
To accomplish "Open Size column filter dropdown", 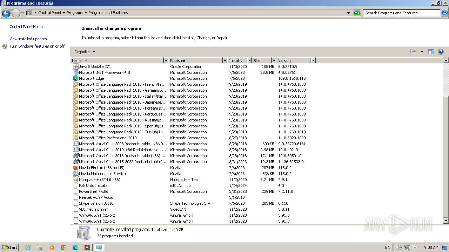I will (x=274, y=61).
